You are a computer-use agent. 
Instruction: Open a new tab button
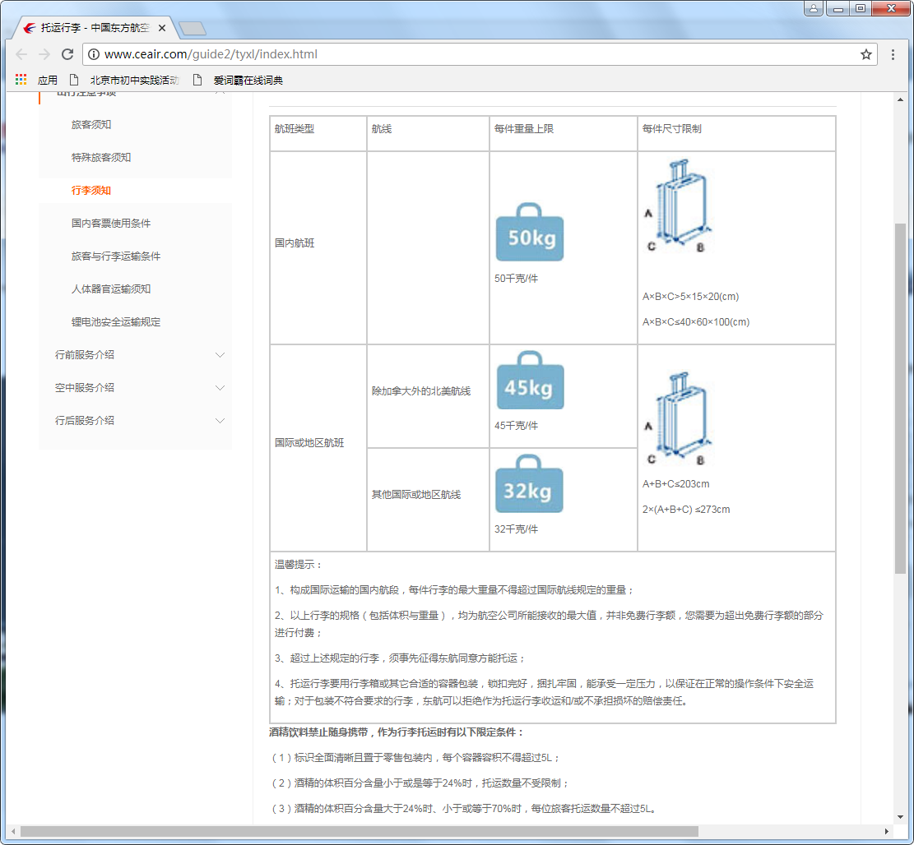click(192, 28)
